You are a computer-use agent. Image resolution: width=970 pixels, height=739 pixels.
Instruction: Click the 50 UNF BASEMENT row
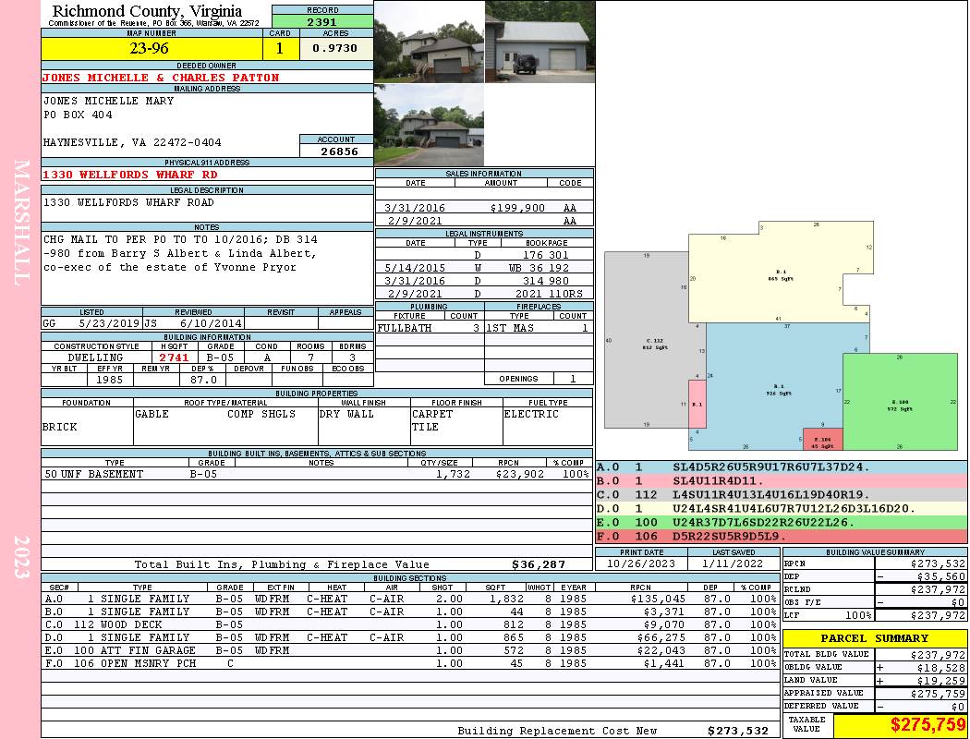pyautogui.click(x=317, y=474)
